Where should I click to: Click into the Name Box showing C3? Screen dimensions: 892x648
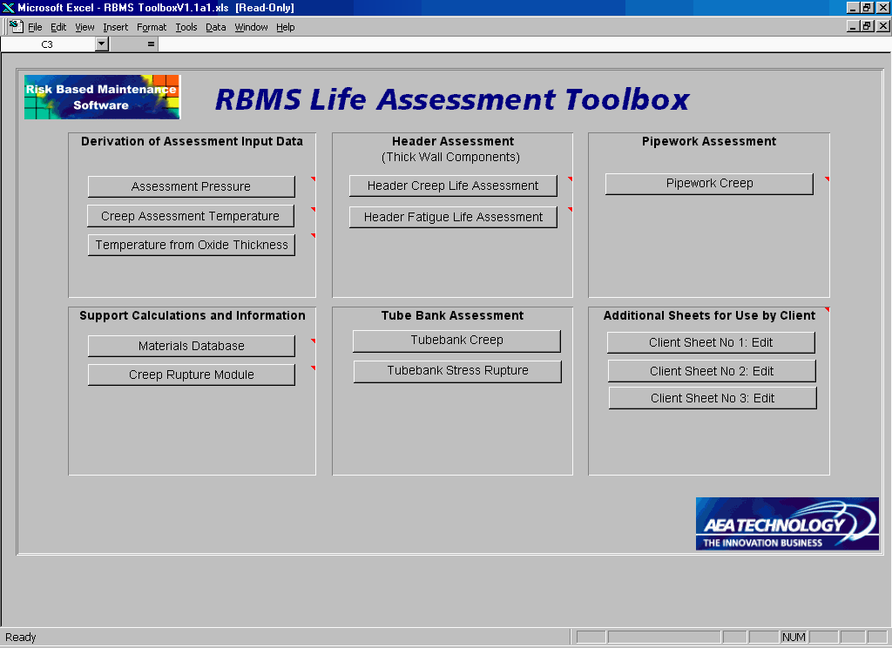point(47,44)
